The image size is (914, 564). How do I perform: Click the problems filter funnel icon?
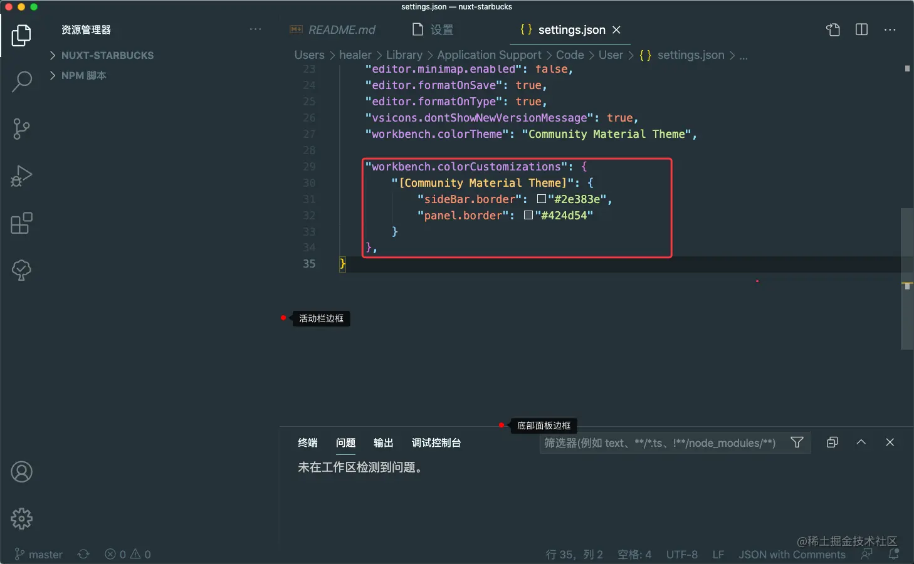pos(797,442)
